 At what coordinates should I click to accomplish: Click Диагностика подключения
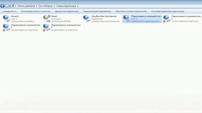point(67,11)
